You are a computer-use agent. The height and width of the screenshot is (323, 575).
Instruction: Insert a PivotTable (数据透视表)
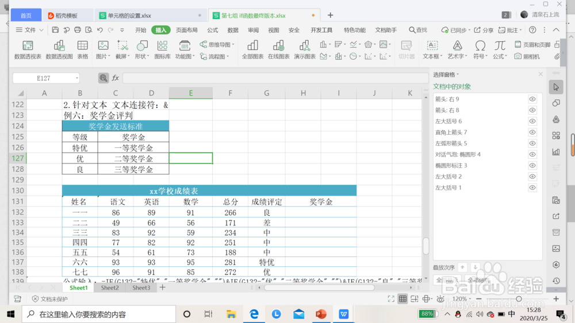[x=28, y=50]
